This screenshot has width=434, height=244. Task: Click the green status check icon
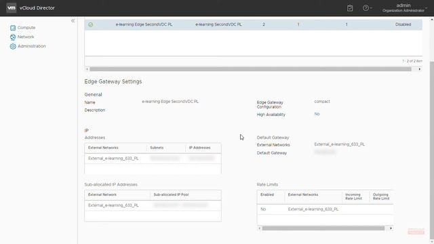pyautogui.click(x=90, y=24)
